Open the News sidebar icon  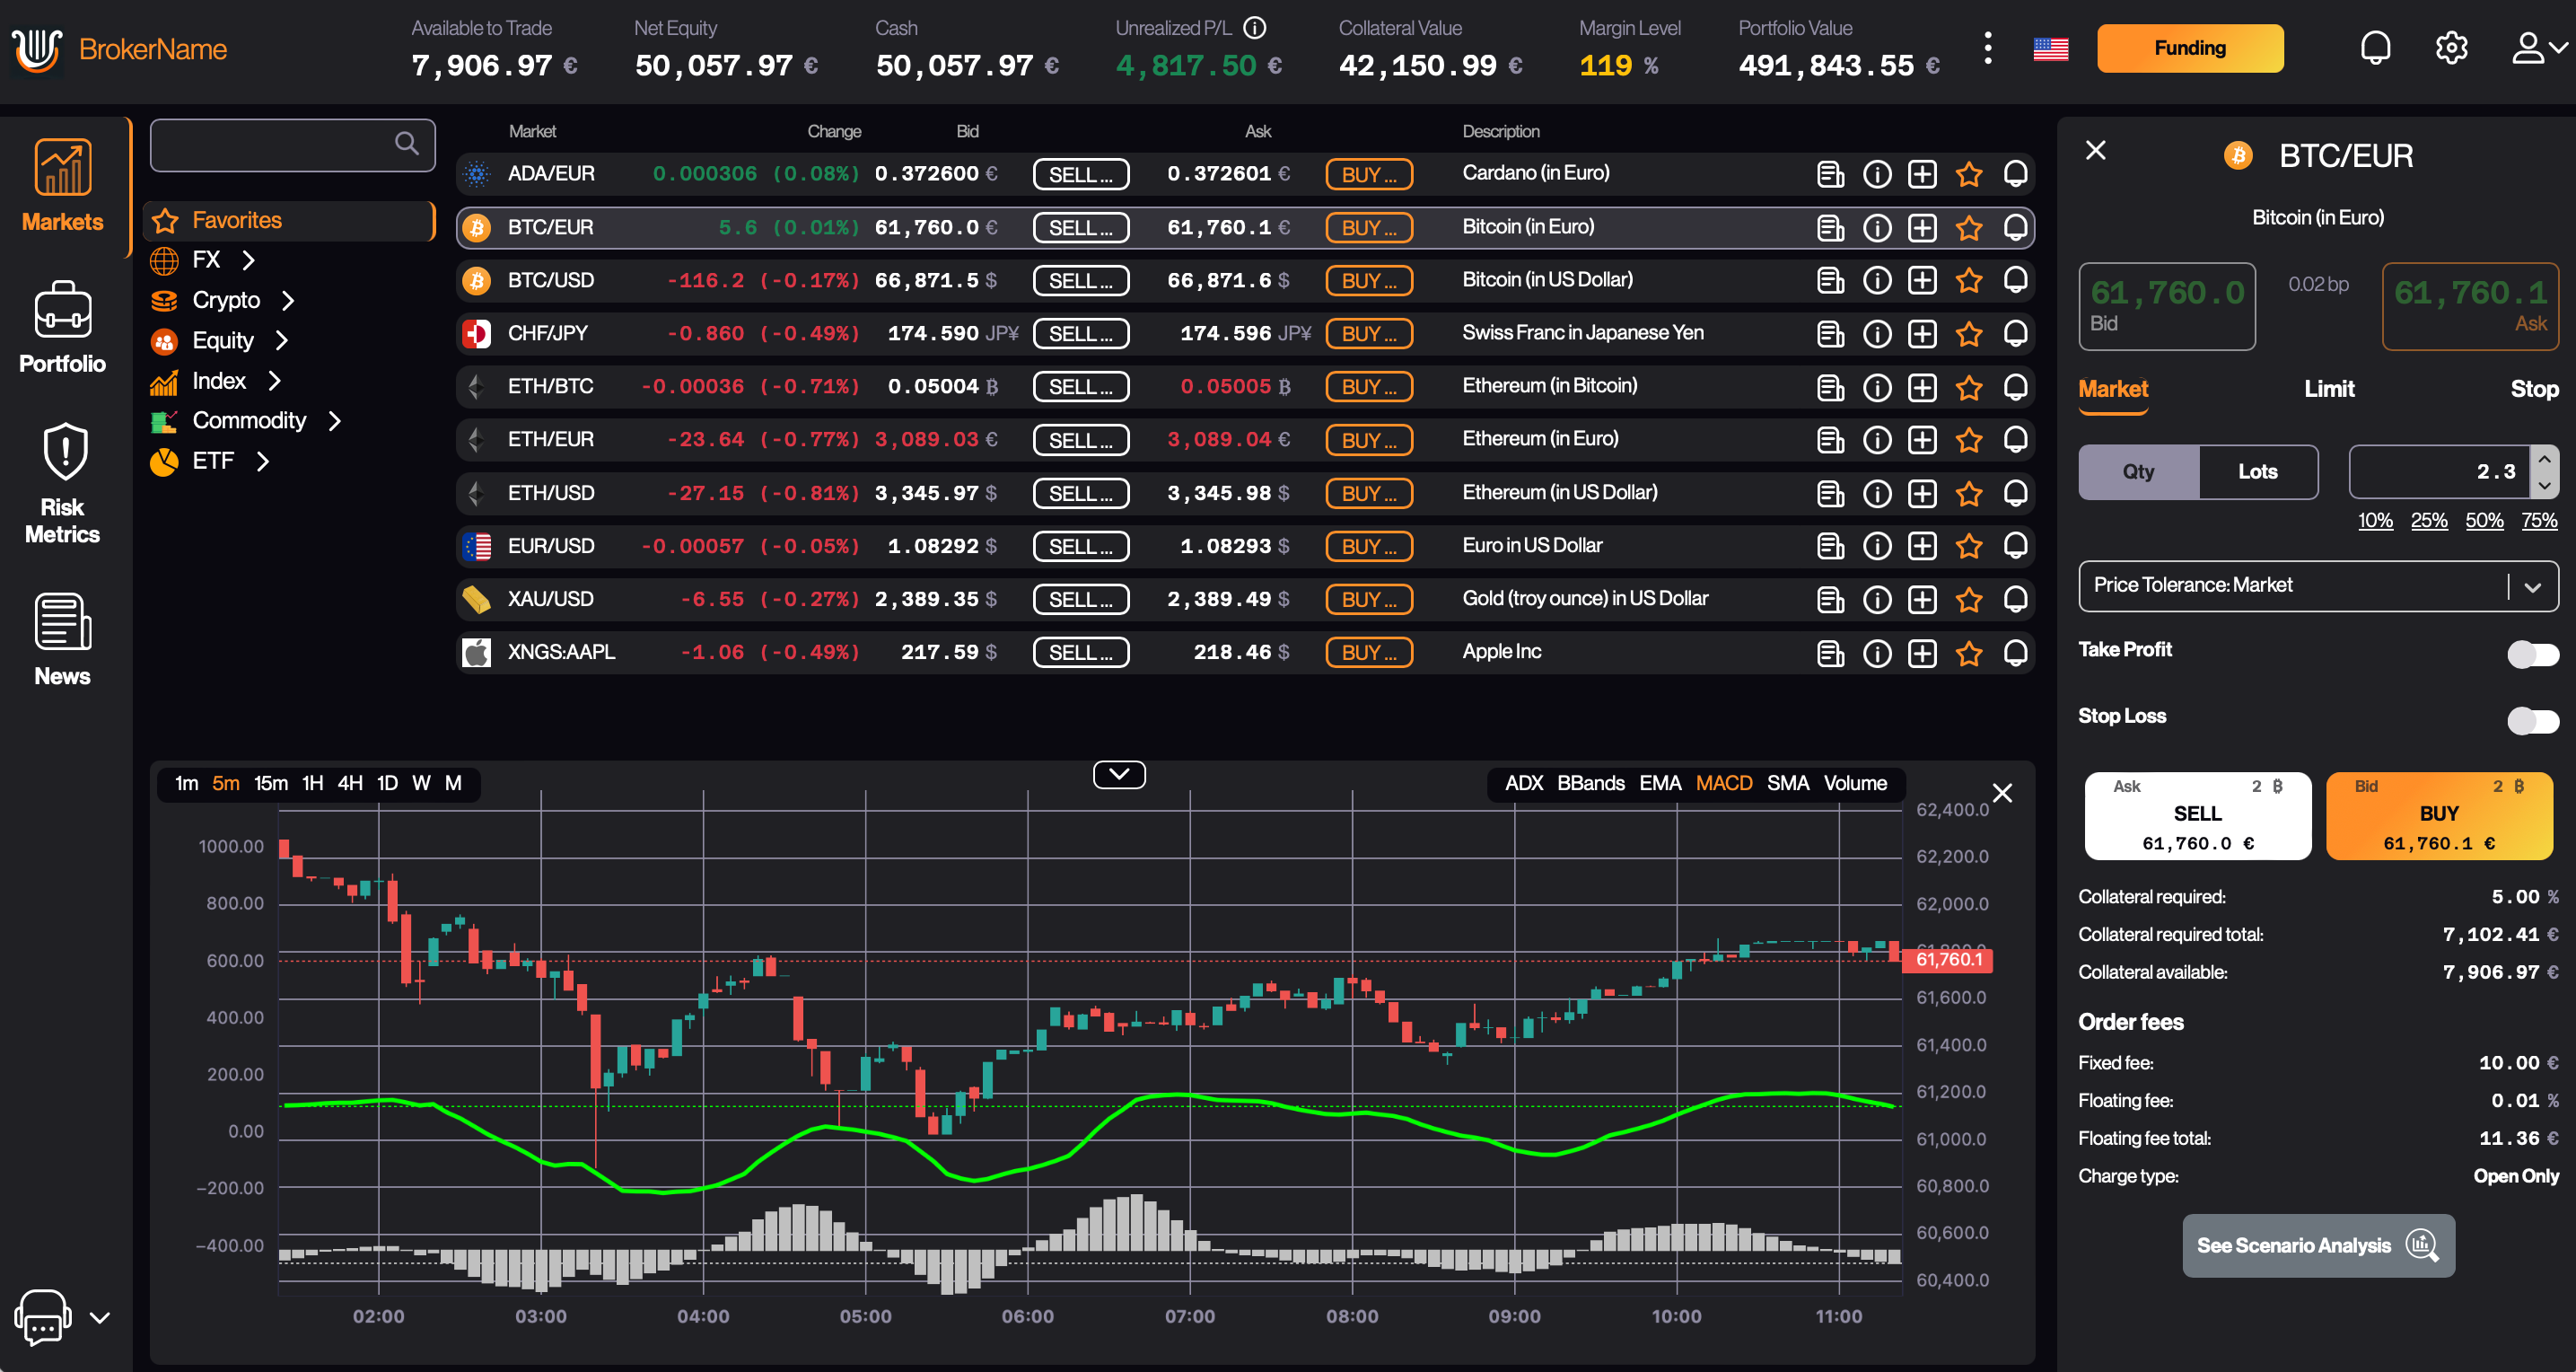[62, 621]
